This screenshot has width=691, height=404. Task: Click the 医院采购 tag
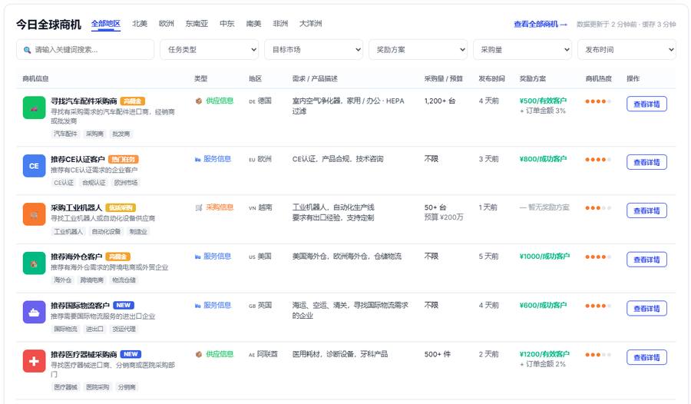coord(98,387)
